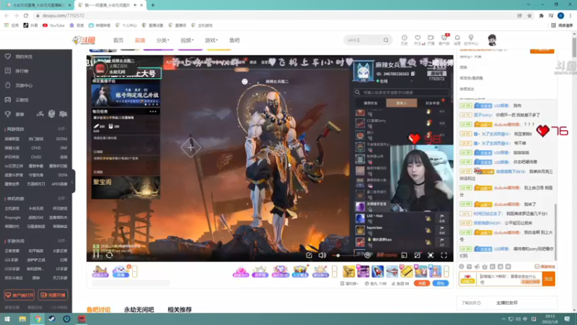This screenshot has height=325, width=577.
Task: Pause the live stream video
Action: (96, 255)
